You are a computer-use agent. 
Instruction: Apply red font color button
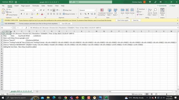(42, 14)
